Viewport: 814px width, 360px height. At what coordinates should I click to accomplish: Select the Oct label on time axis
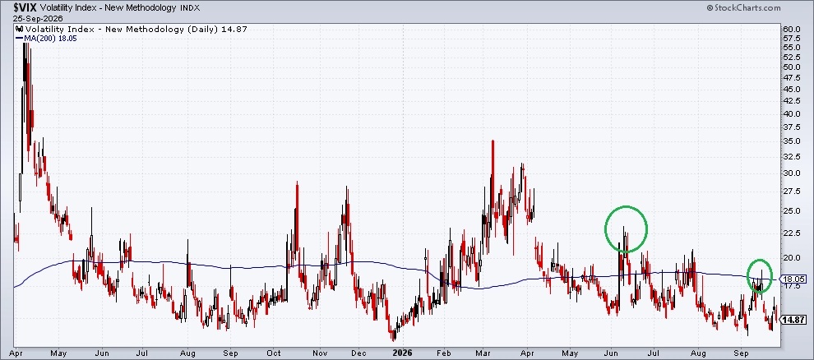click(274, 353)
